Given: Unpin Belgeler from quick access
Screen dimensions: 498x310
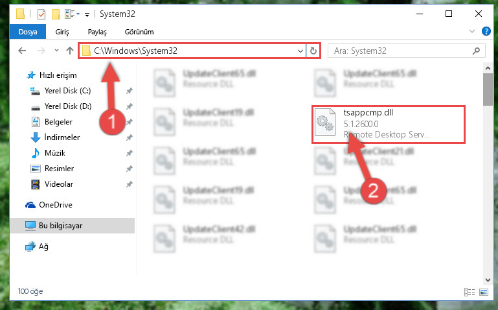Looking at the screenshot, I should tap(130, 122).
